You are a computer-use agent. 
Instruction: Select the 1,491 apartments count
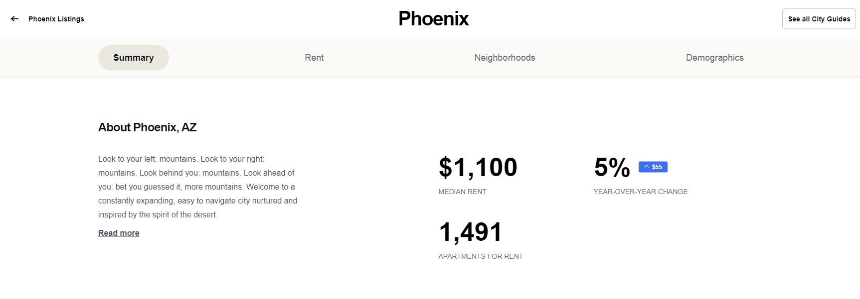coord(470,231)
